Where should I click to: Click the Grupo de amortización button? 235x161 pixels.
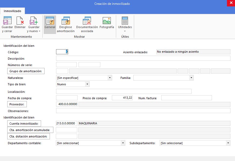26,71
